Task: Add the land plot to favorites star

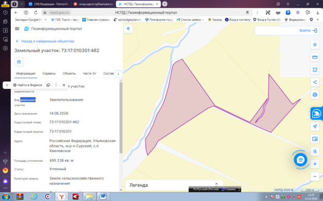Action: (19, 62)
